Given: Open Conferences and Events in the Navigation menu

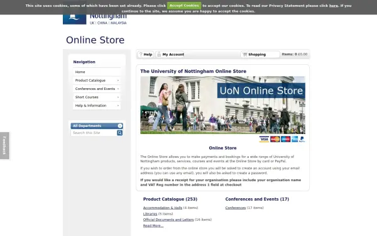Looking at the screenshot, I should pos(97,89).
